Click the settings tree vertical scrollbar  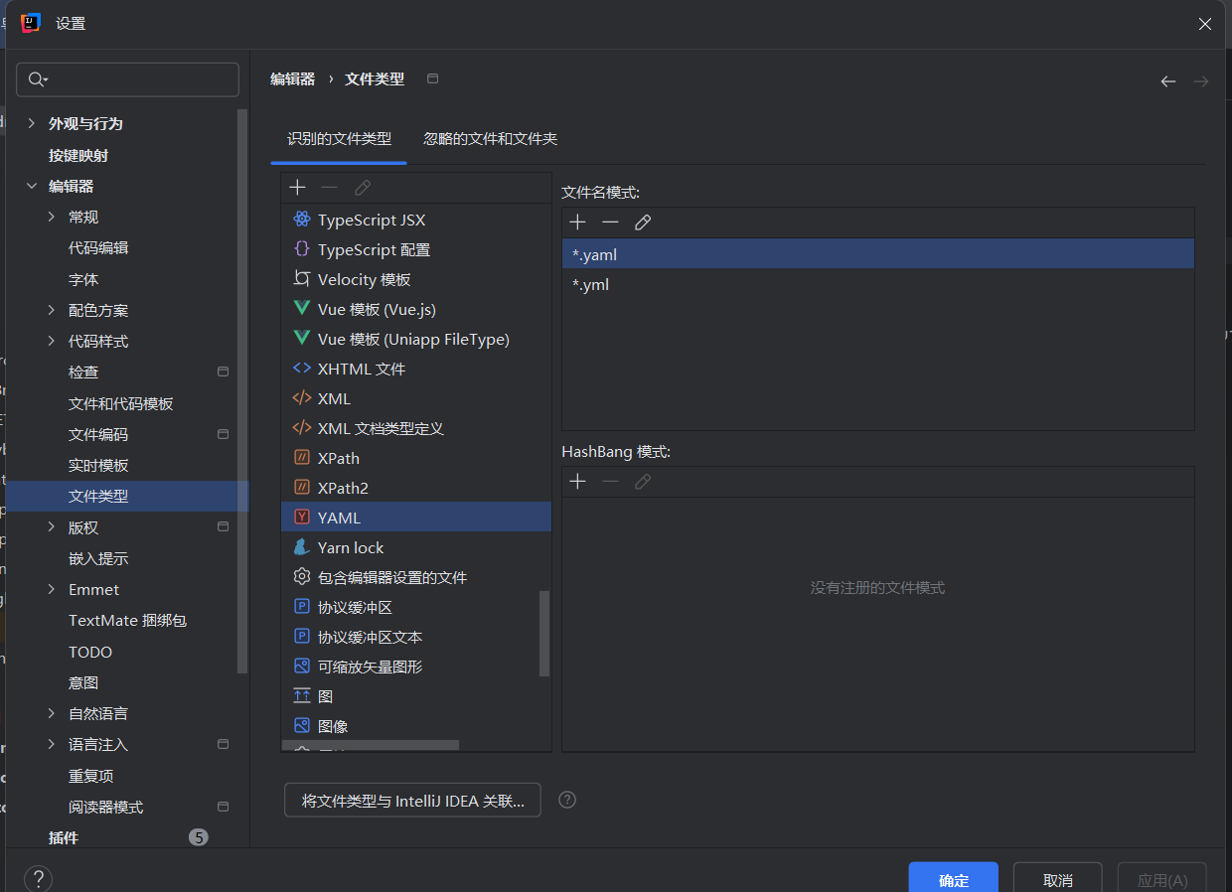point(242,391)
